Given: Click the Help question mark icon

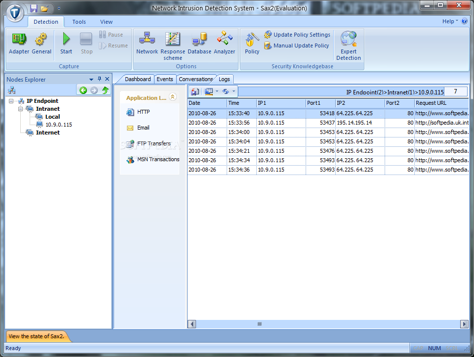Looking at the screenshot, I should (464, 21).
